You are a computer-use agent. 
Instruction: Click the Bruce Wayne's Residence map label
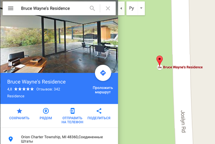pos(183,67)
